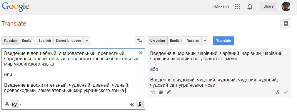Suggest an edit with pencil icon
Screen dimensions: 297x112
[169, 92]
